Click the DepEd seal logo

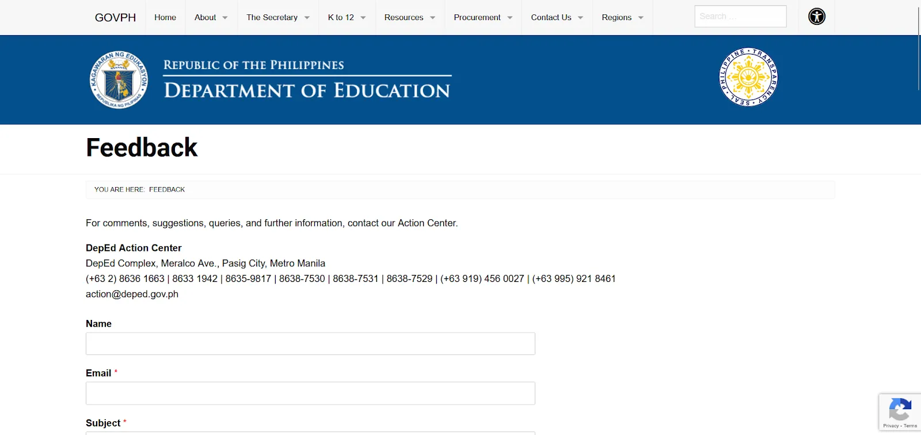[119, 79]
